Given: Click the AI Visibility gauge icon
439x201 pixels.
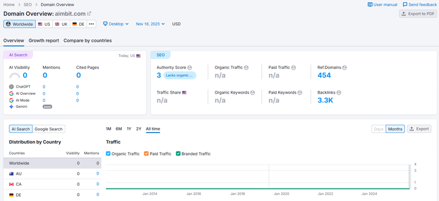Looking at the screenshot, I should click(x=15, y=75).
